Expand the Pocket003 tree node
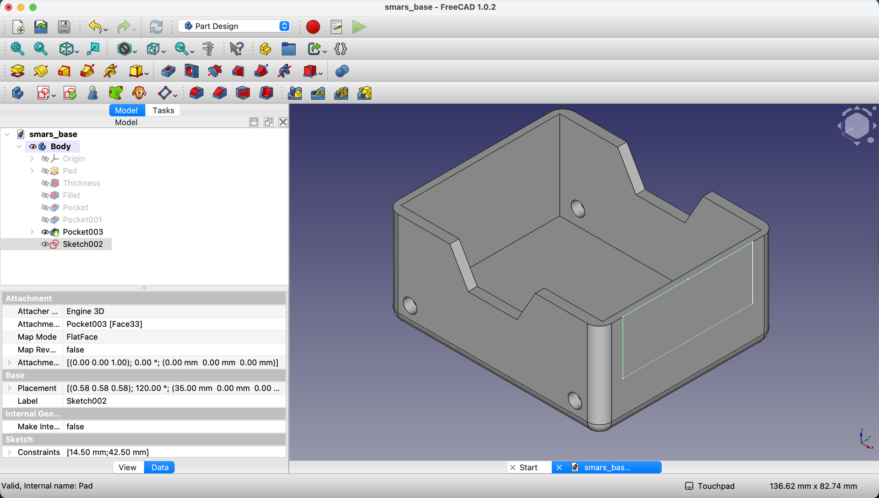879x498 pixels. point(32,232)
